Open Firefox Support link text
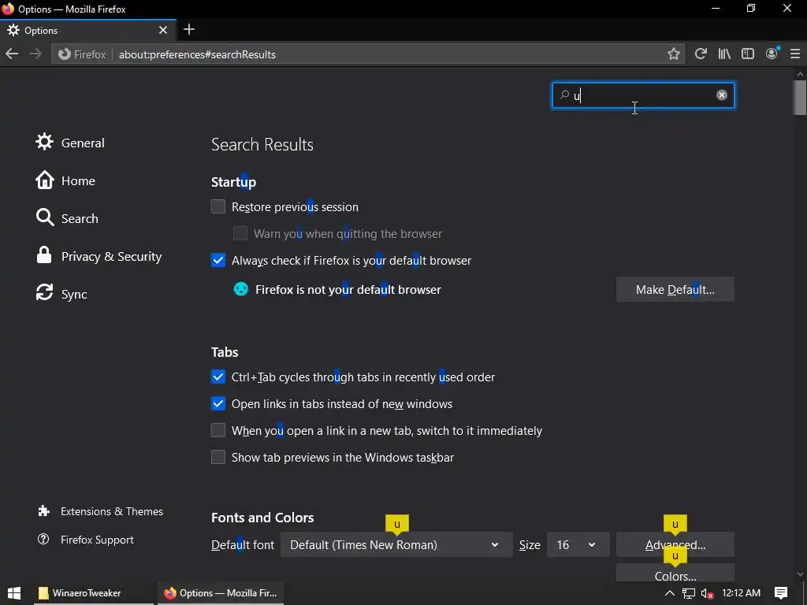Screen dimensions: 807x605 click(x=97, y=540)
